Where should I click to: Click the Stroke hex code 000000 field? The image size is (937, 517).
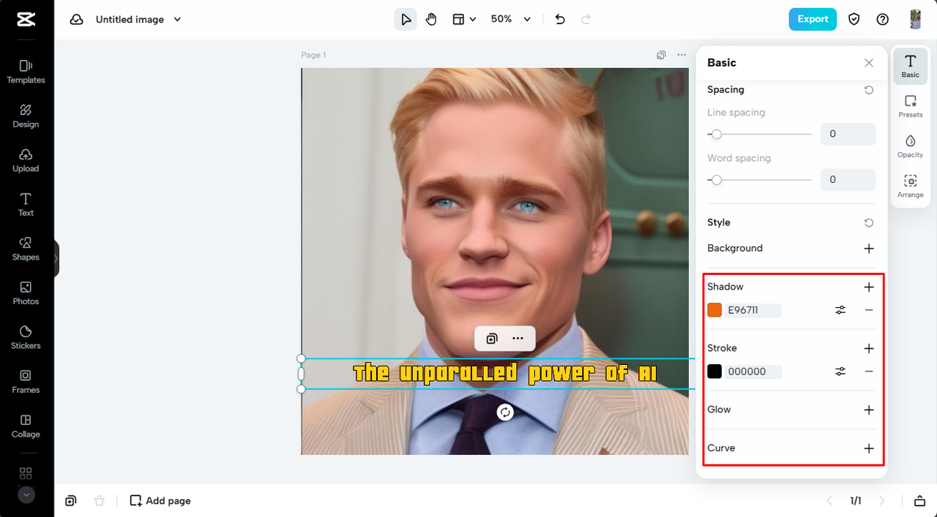(x=753, y=371)
